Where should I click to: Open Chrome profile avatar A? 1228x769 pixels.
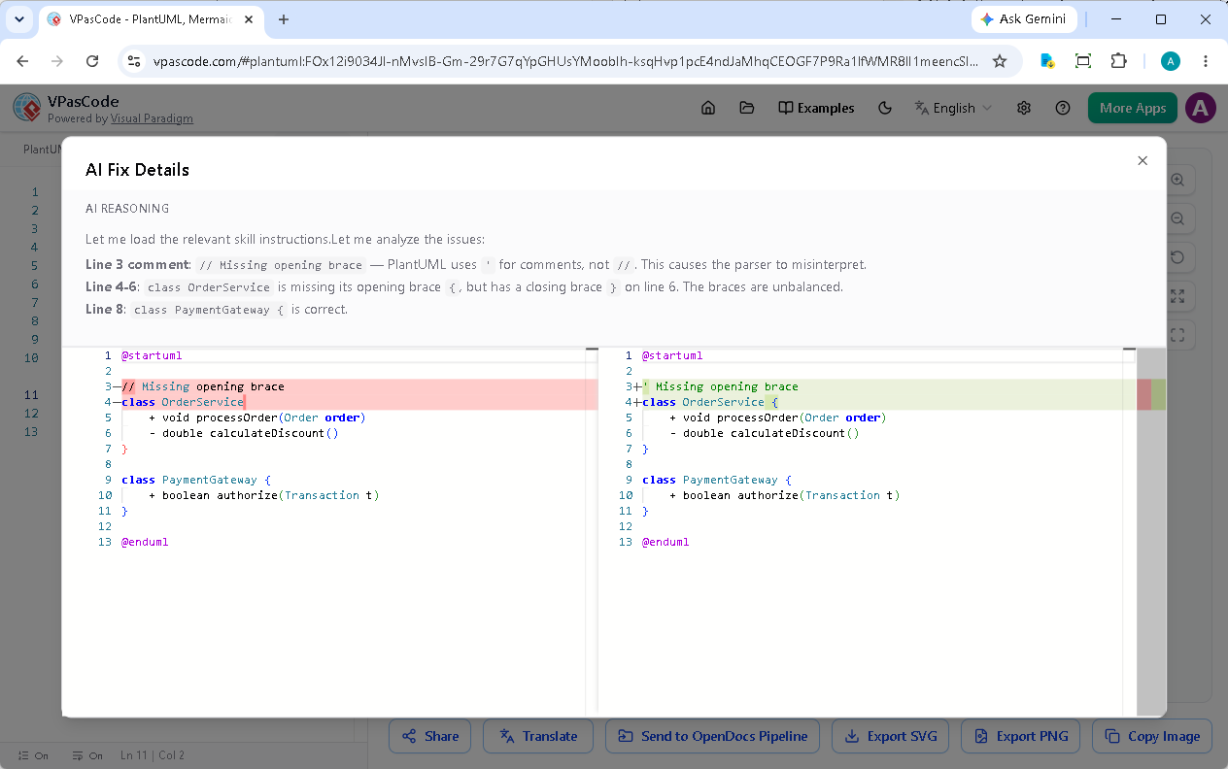coord(1171,61)
